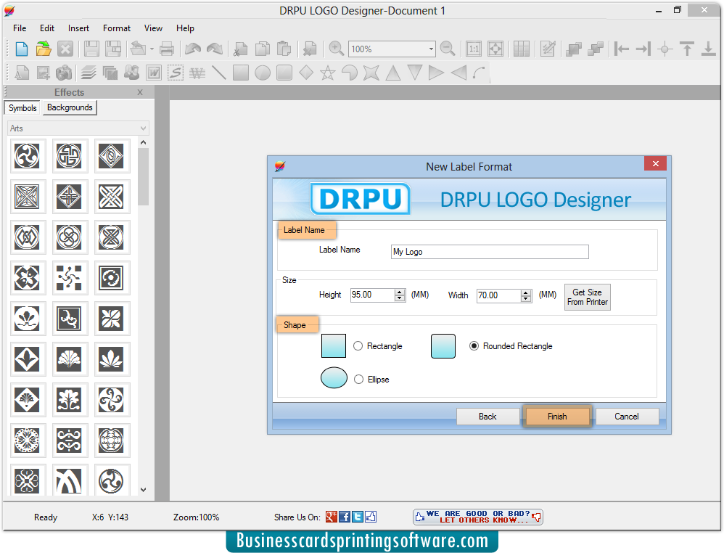This screenshot has height=553, width=724.
Task: Select the upward Triangle tool
Action: tap(393, 73)
